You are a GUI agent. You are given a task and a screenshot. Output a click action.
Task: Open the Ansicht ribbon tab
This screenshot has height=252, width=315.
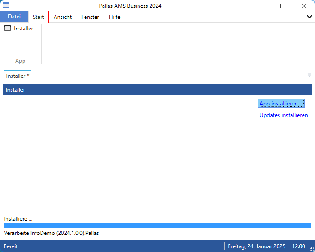point(62,17)
